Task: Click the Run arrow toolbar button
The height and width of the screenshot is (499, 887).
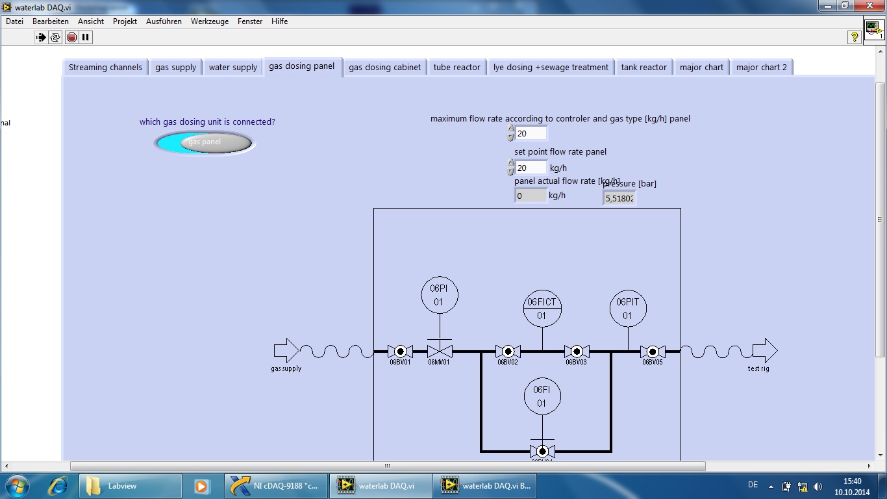Action: pos(41,38)
